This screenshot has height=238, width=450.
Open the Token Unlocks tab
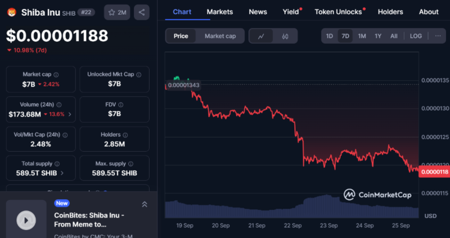click(x=338, y=12)
